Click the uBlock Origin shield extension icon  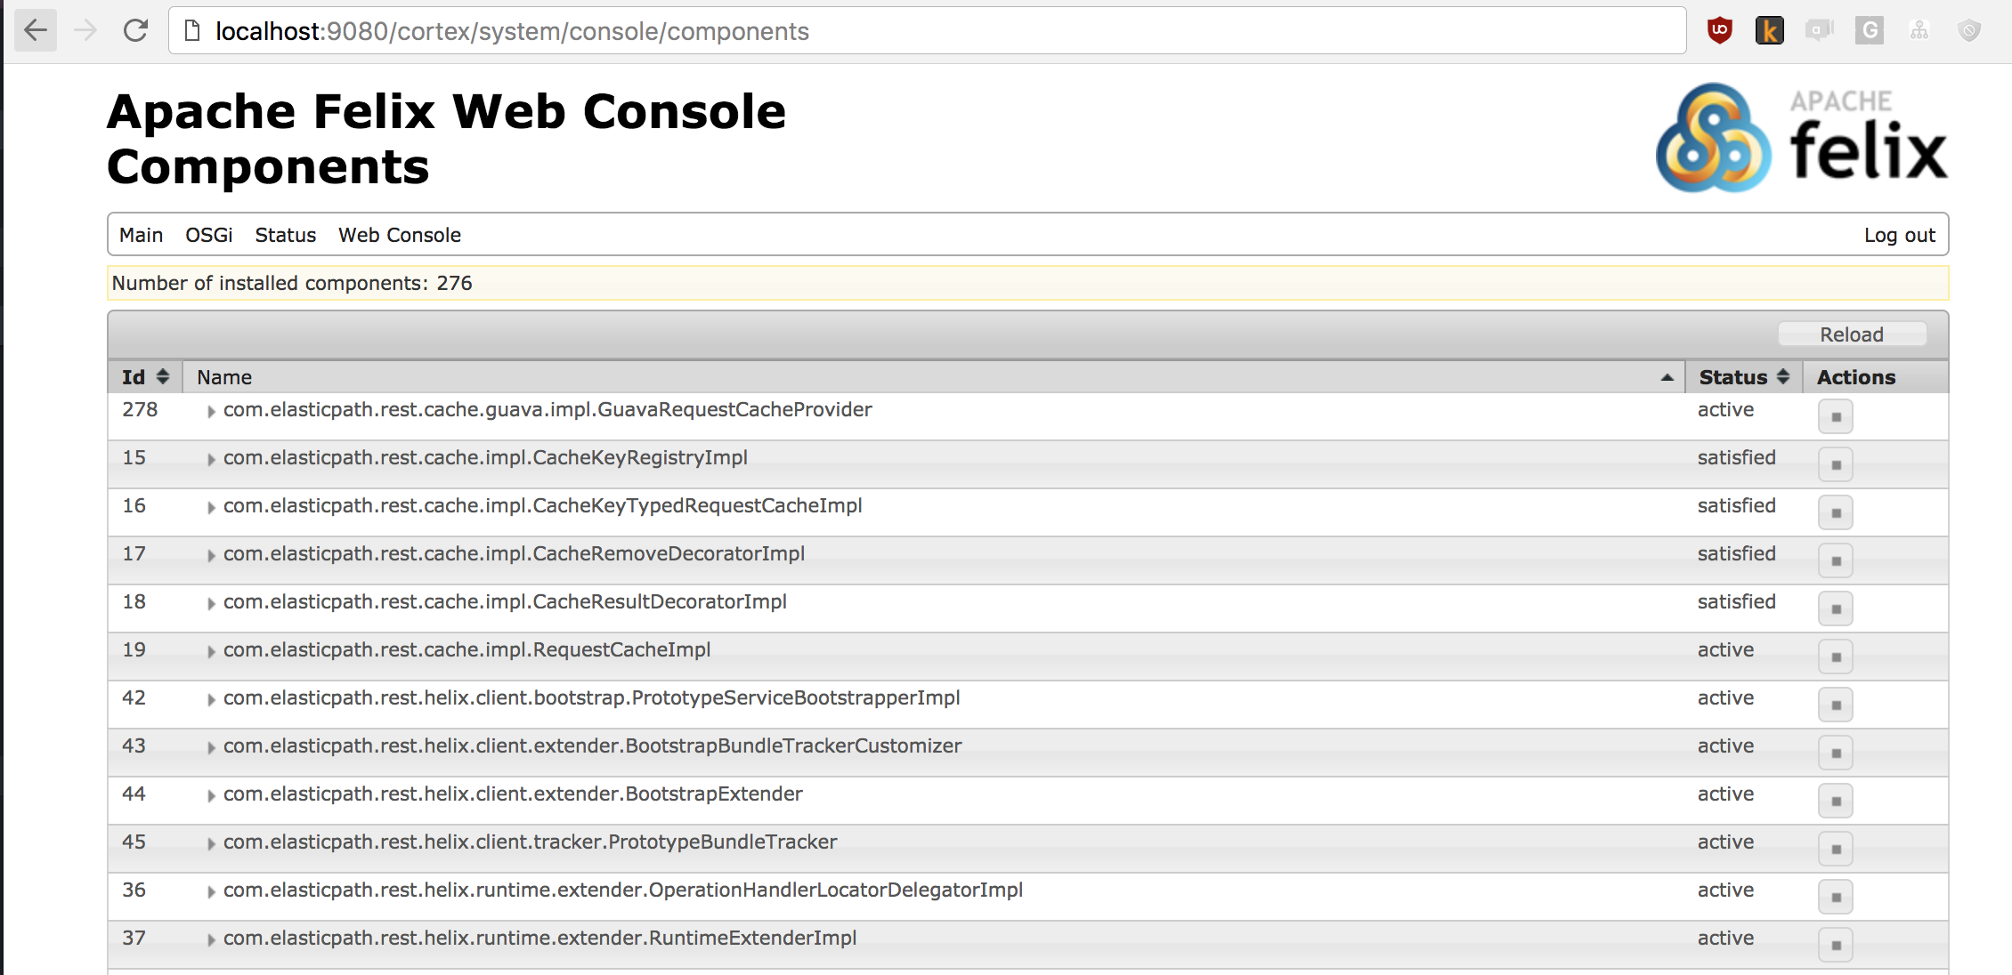[x=1719, y=31]
